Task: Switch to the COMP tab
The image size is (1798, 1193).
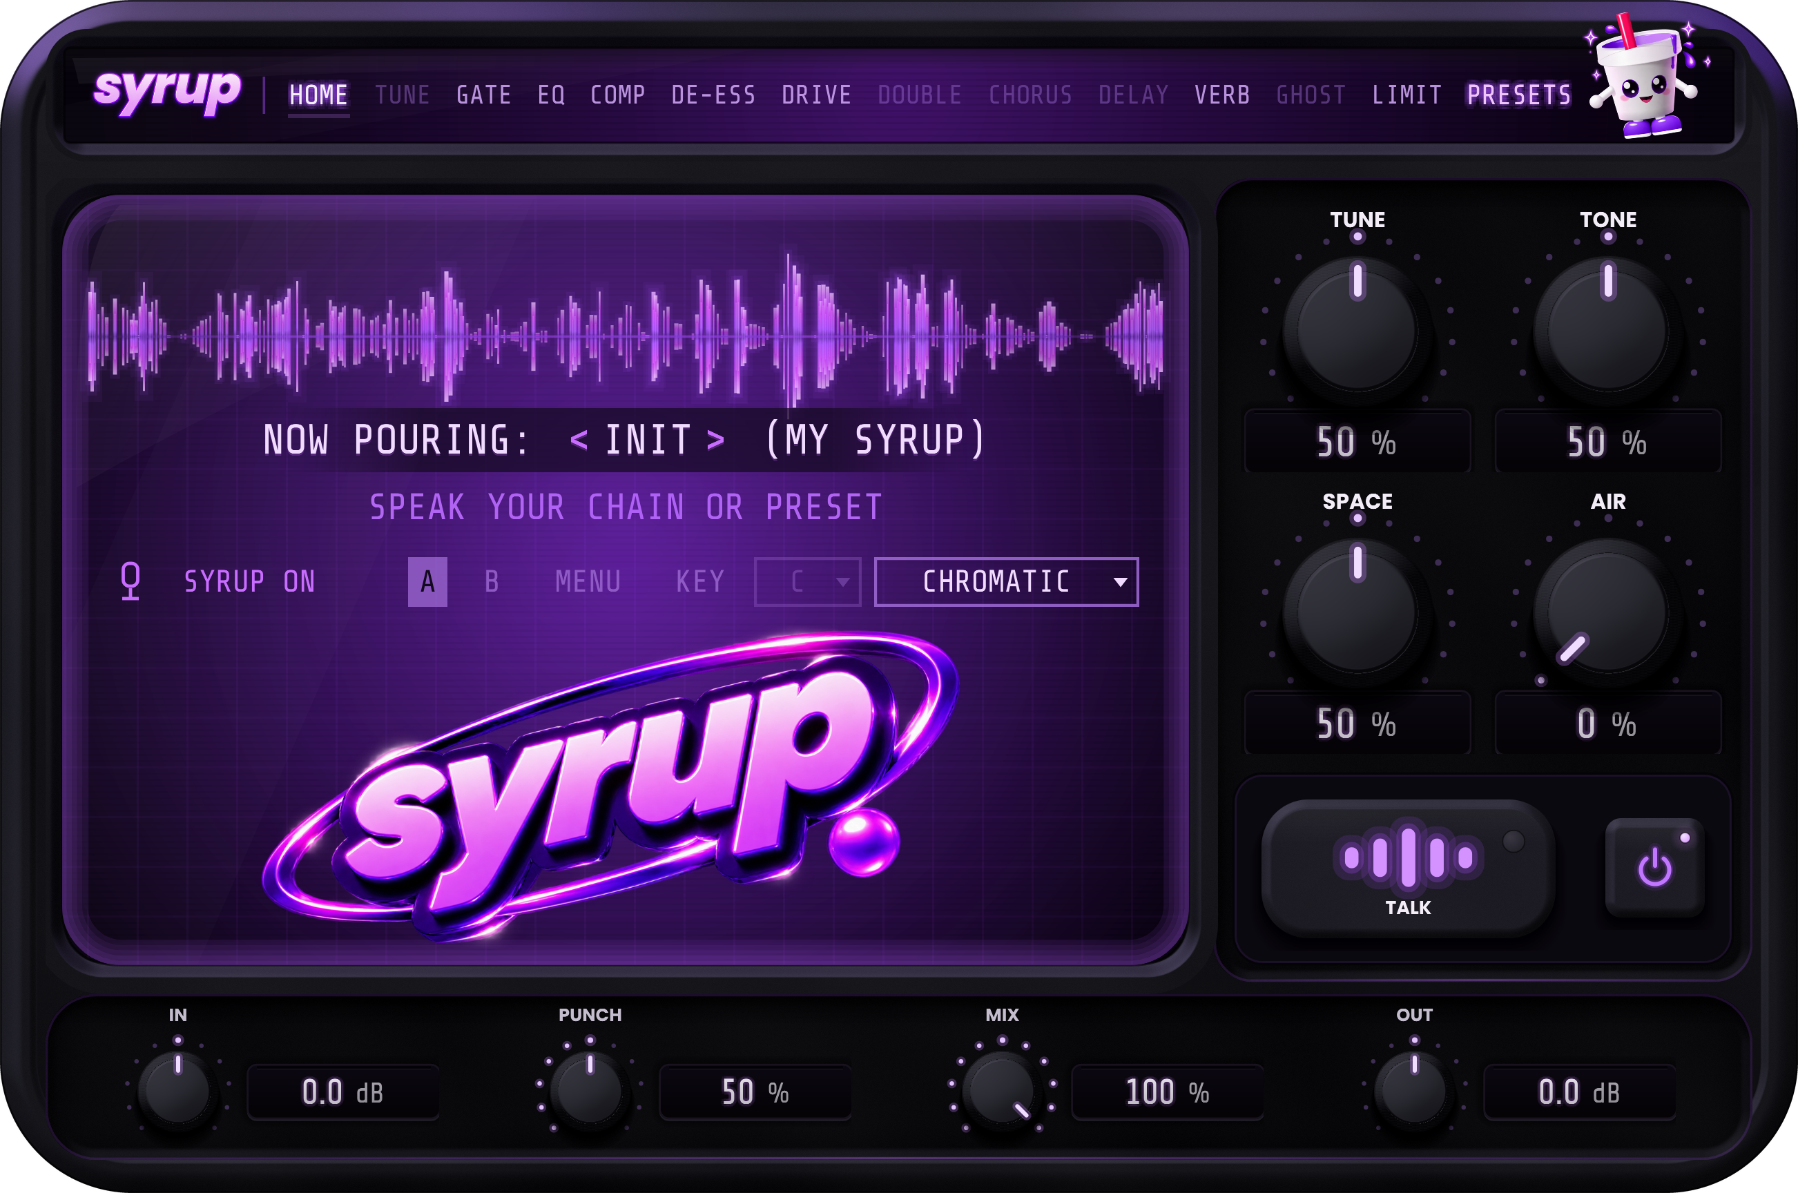Action: click(618, 95)
